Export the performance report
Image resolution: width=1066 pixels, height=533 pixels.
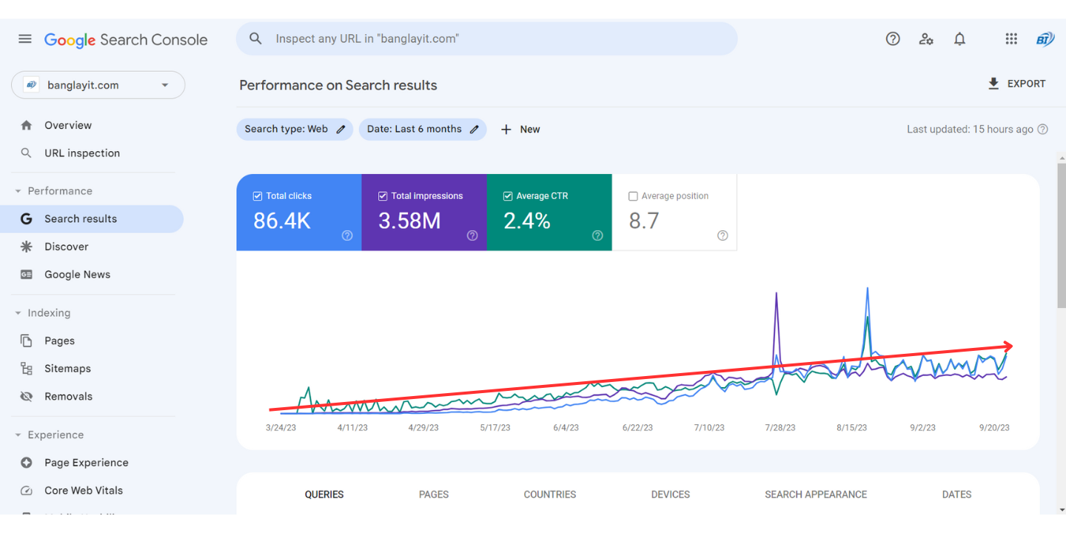click(1016, 84)
